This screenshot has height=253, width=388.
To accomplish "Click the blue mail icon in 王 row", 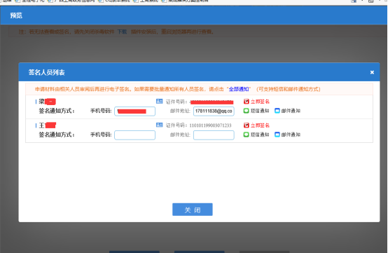I will click(277, 135).
